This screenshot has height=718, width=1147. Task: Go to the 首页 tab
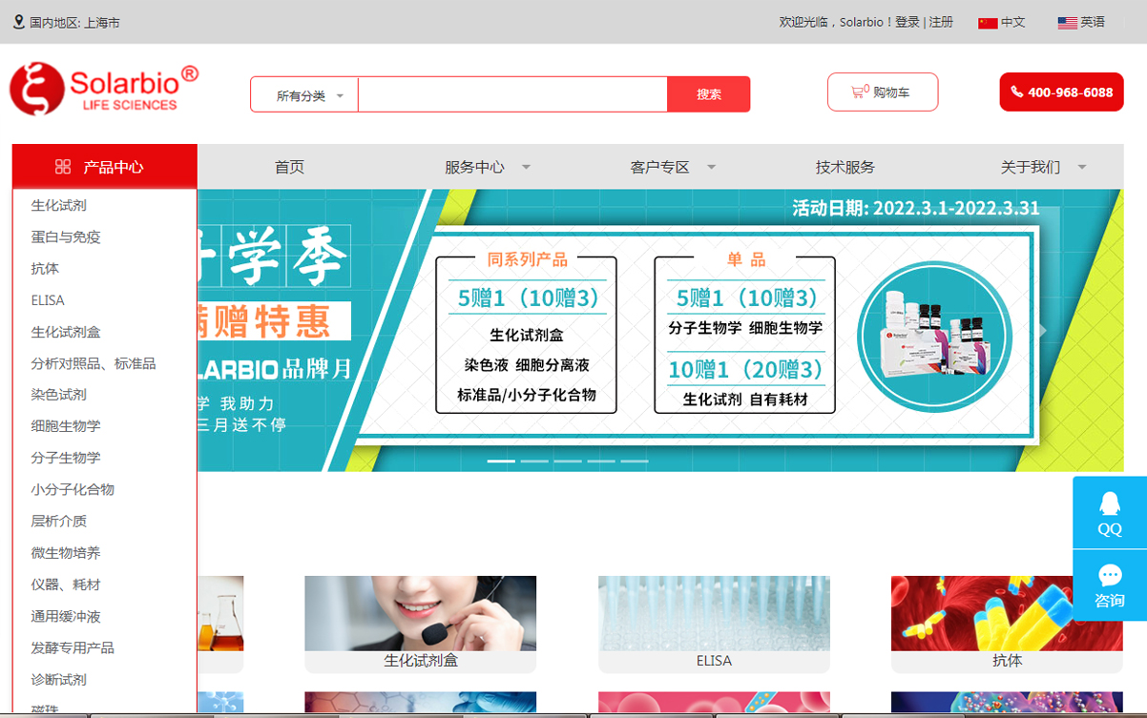tap(289, 167)
